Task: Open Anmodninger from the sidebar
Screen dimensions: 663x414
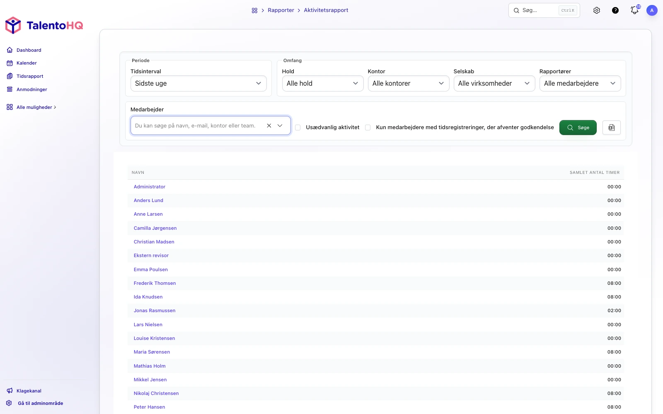Action: point(32,89)
